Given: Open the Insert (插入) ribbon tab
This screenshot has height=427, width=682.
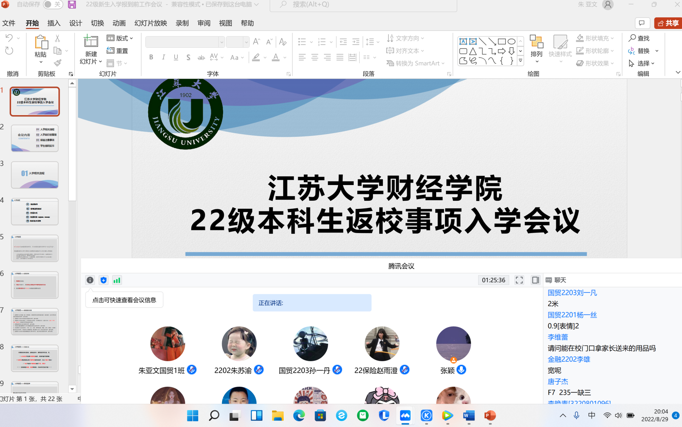Looking at the screenshot, I should (54, 23).
